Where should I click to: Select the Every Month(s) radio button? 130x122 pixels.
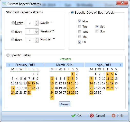coord(13,40)
